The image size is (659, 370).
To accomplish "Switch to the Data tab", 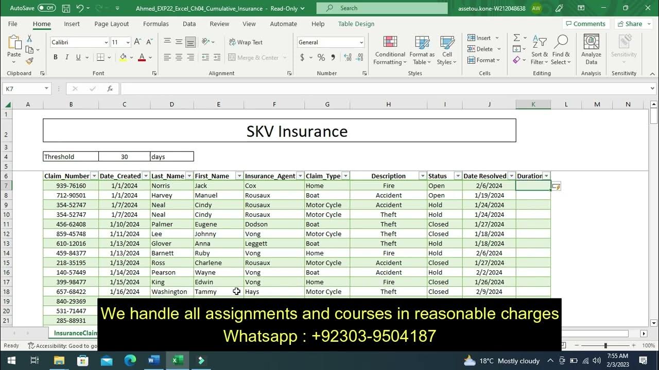I will 189,24.
